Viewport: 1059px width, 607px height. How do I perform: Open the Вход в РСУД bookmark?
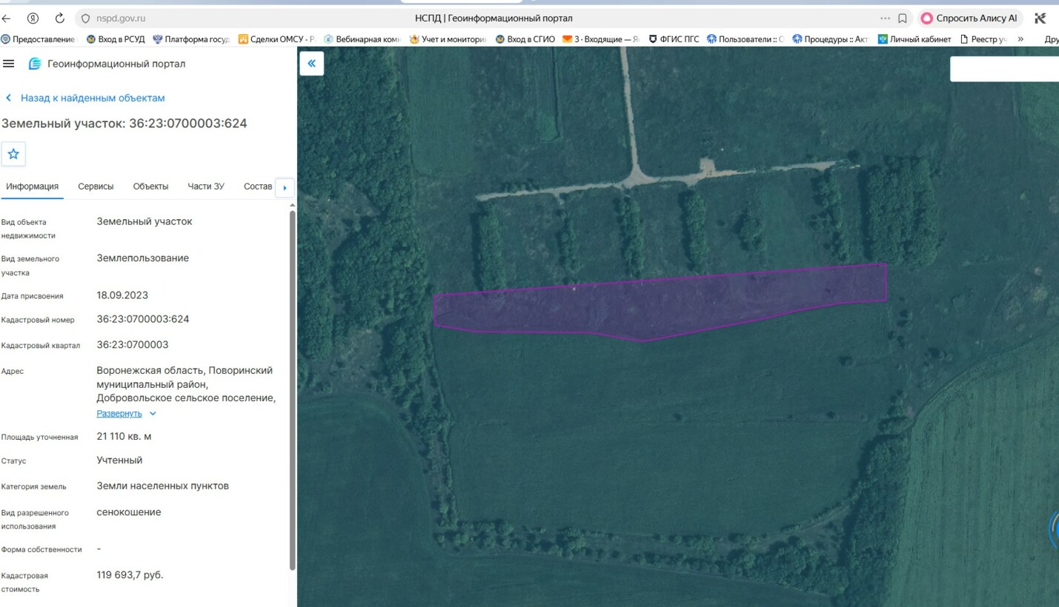116,39
